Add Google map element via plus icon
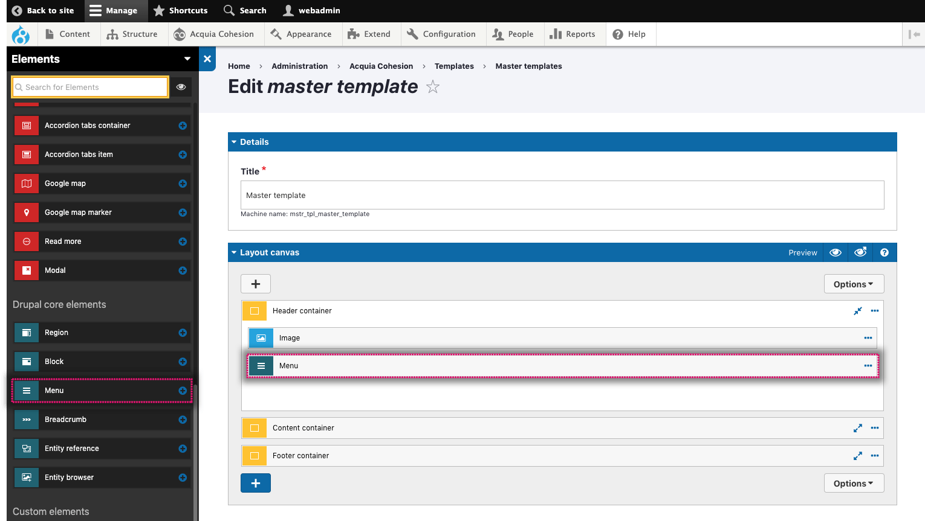Image resolution: width=925 pixels, height=521 pixels. coord(183,184)
